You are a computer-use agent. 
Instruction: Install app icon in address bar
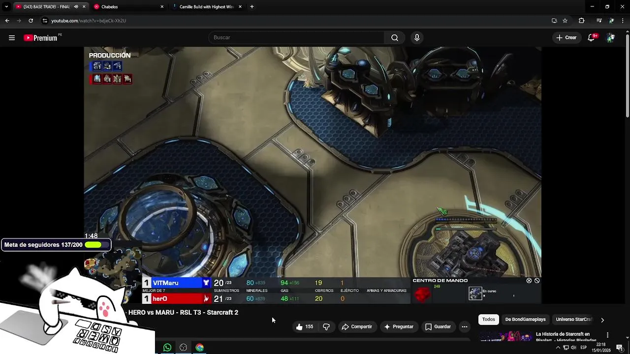pyautogui.click(x=554, y=21)
